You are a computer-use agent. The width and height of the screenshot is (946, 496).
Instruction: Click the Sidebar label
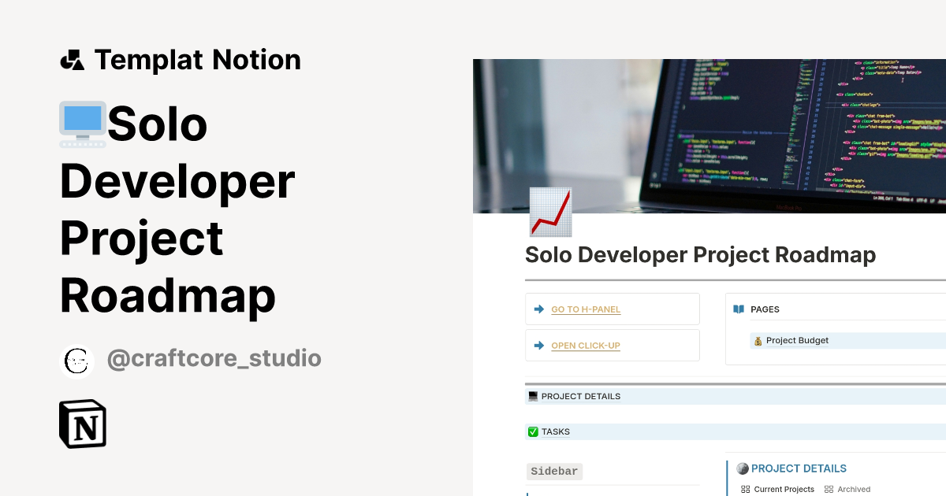(554, 471)
